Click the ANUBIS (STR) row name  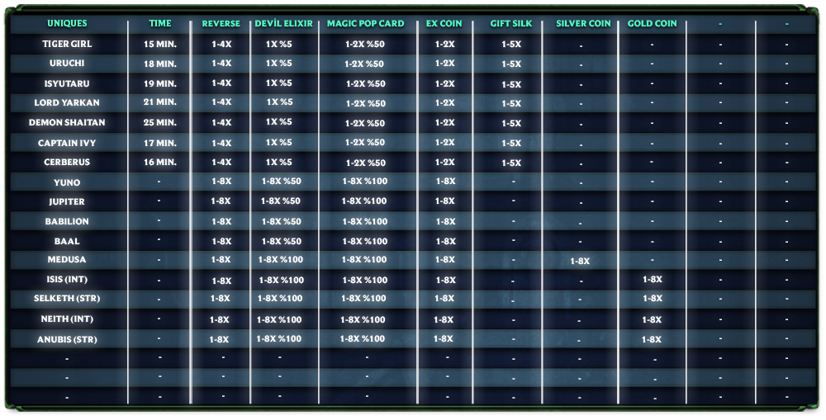pos(67,339)
